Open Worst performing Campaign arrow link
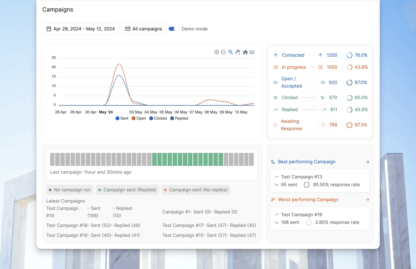 pos(367,200)
